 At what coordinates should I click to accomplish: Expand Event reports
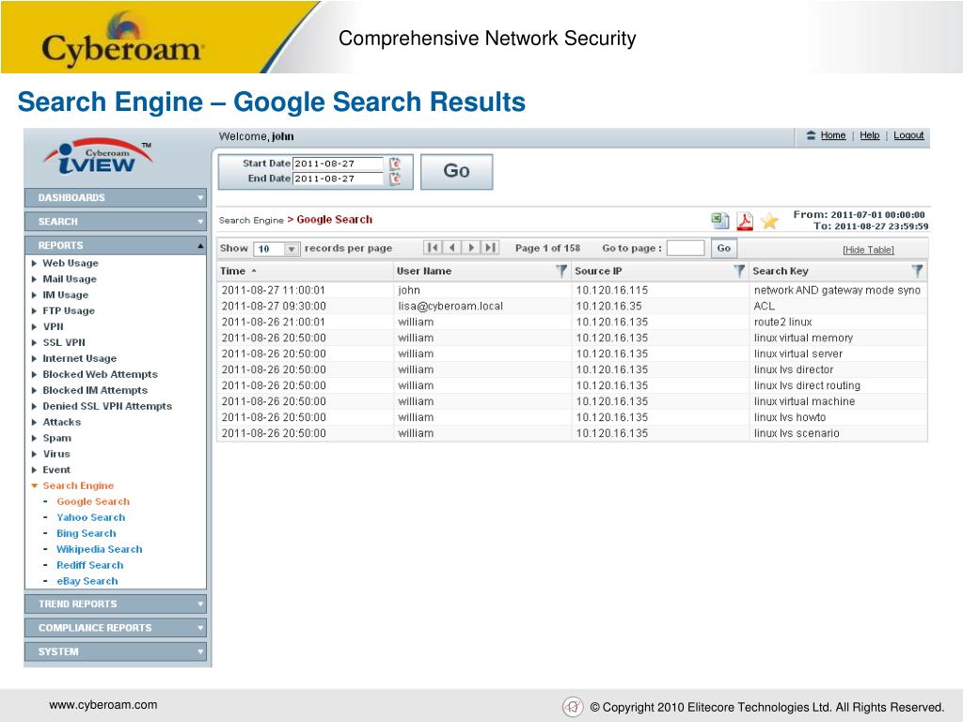click(55, 470)
